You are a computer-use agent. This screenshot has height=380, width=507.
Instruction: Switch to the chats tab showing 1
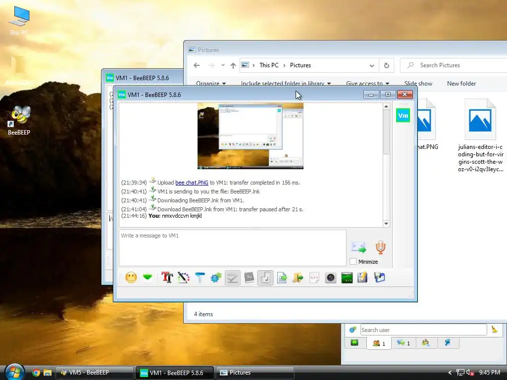(x=404, y=343)
